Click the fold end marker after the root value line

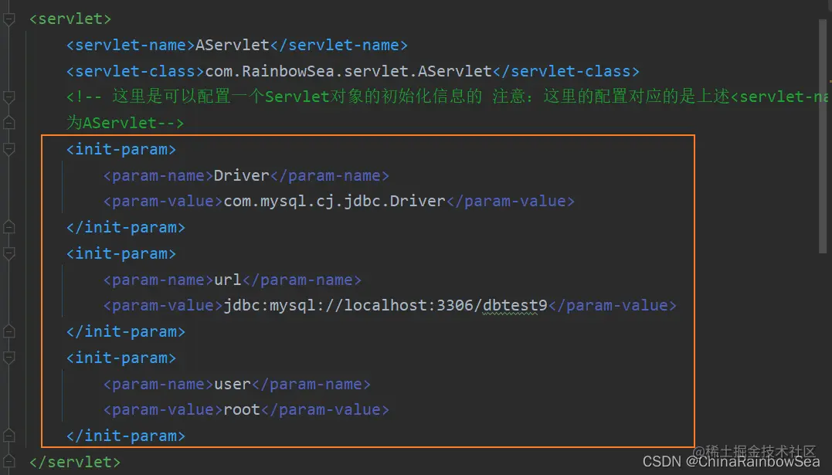tap(9, 436)
